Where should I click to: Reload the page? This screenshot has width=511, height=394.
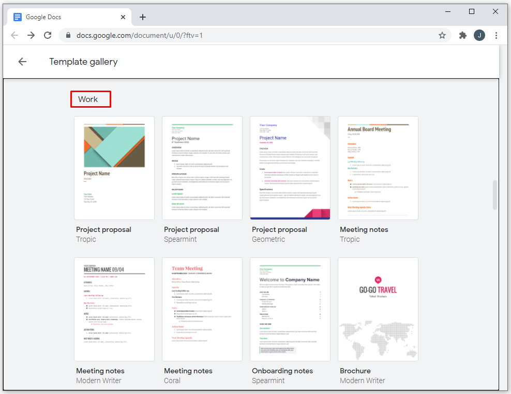point(48,35)
